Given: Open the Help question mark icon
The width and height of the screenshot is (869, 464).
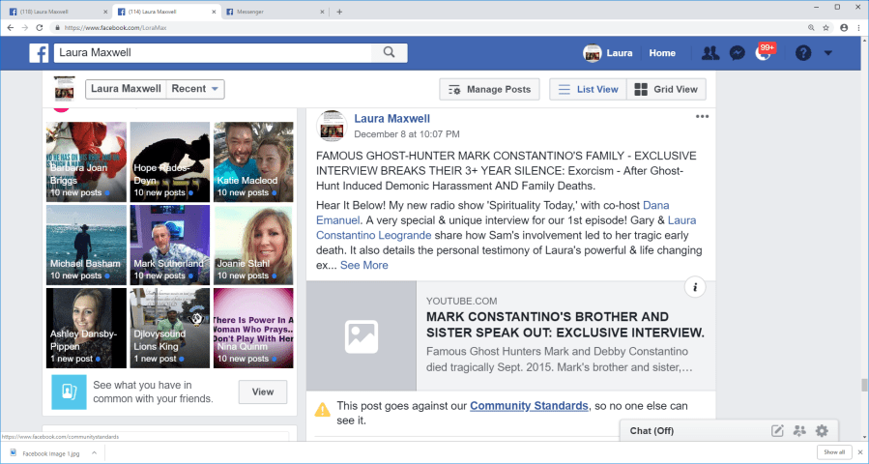Looking at the screenshot, I should click(802, 53).
